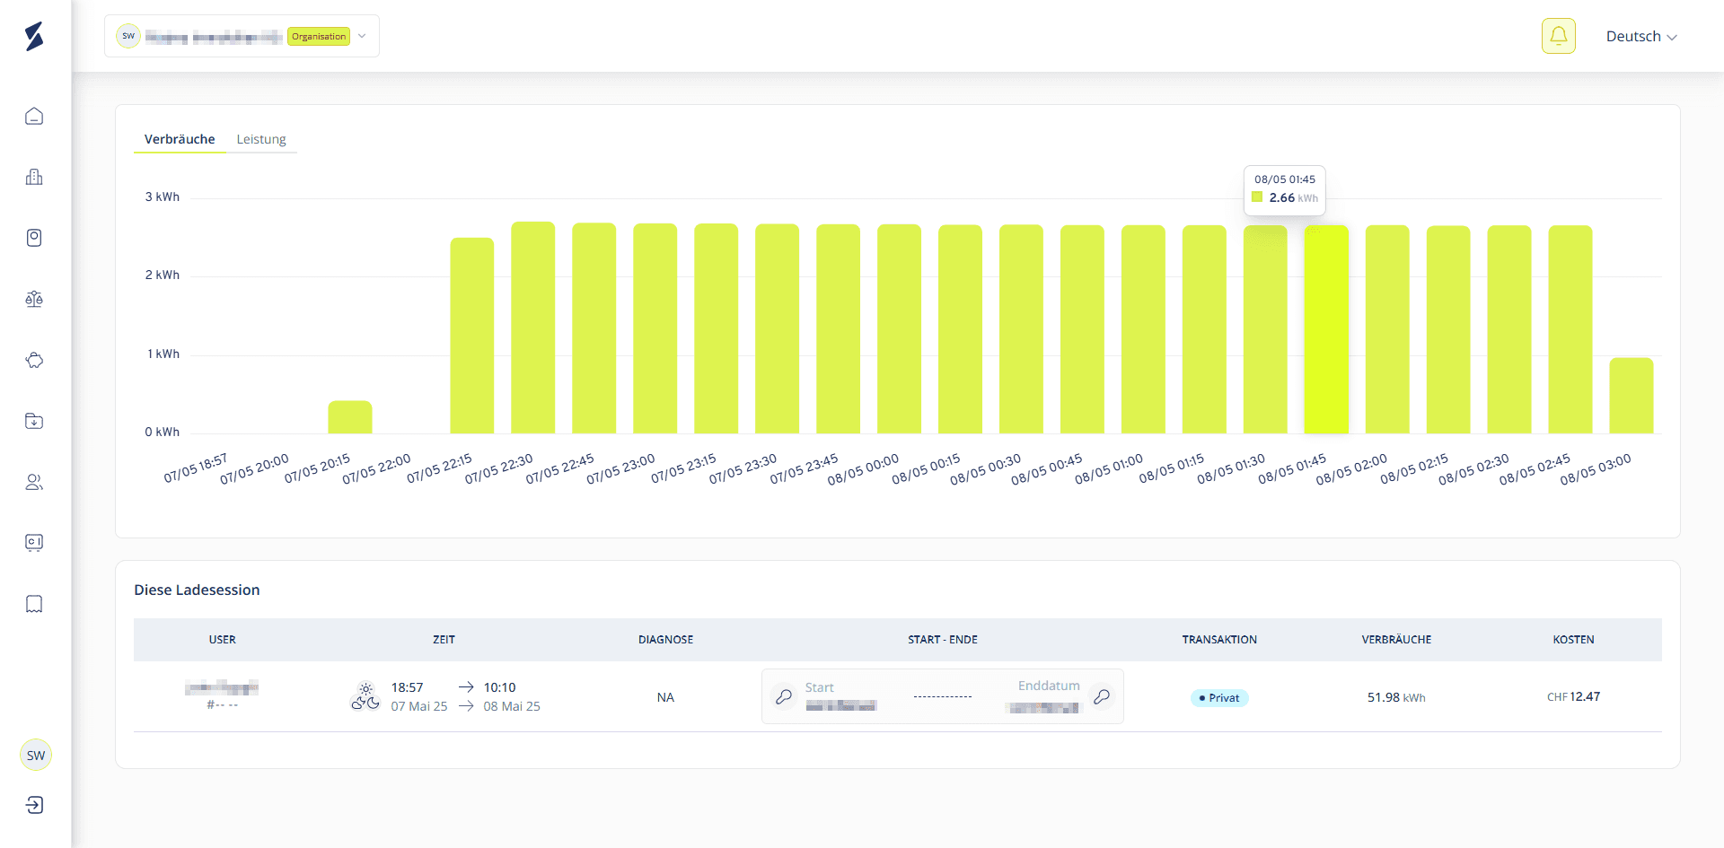Open the balance scale icon in sidebar
Screen dimensions: 1724x848
[x=34, y=299]
